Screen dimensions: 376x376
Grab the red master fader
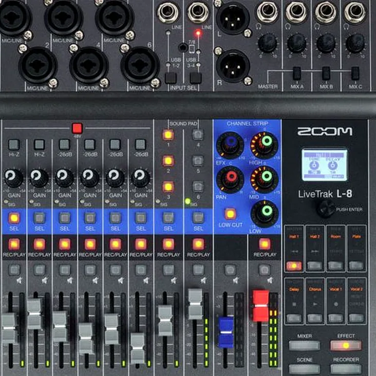click(260, 306)
